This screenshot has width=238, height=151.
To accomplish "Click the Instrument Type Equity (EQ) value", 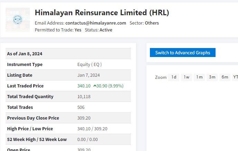I will (x=89, y=64).
